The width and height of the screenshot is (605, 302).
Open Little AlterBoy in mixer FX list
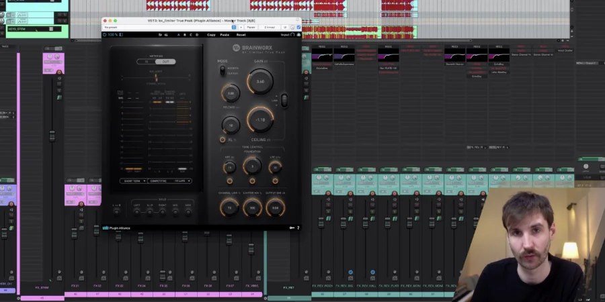(499, 72)
